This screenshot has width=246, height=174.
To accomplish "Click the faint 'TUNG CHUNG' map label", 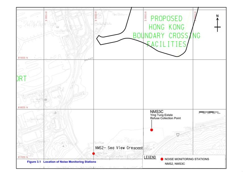I will pos(127,141).
